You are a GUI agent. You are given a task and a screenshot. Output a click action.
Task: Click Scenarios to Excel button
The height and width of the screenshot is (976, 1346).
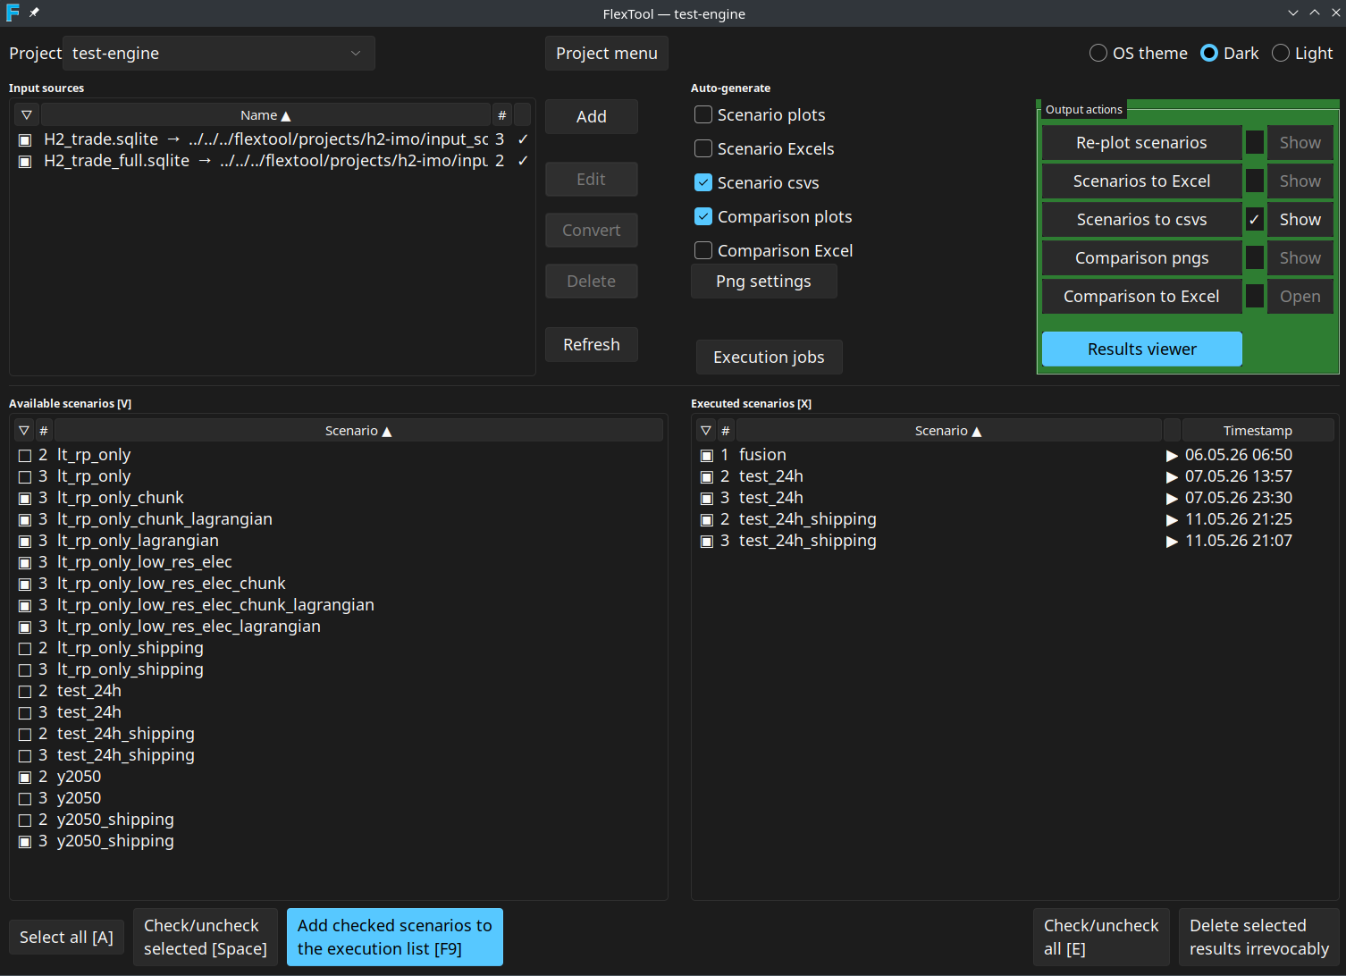coord(1142,181)
